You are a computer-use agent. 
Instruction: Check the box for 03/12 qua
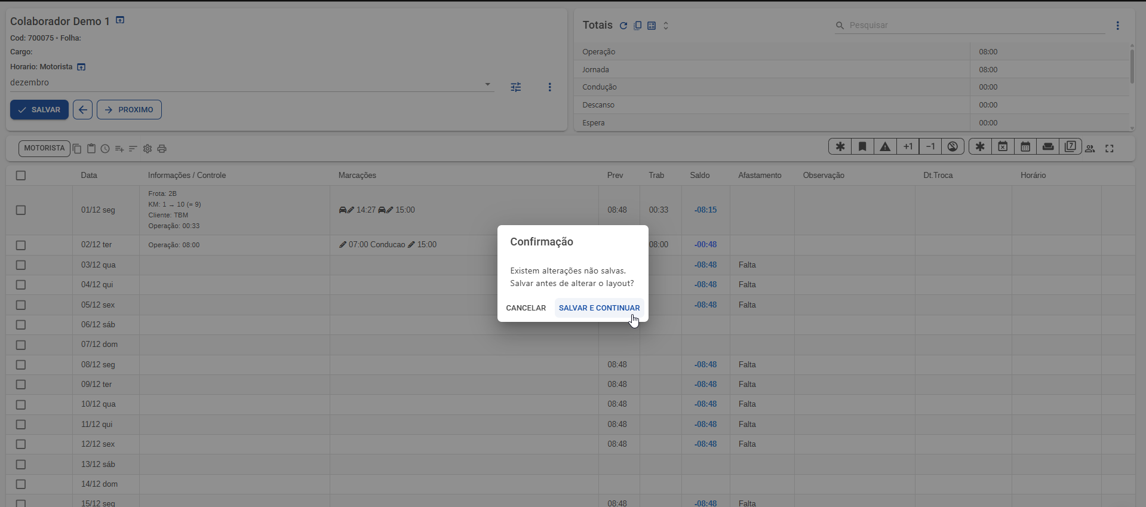pos(21,265)
